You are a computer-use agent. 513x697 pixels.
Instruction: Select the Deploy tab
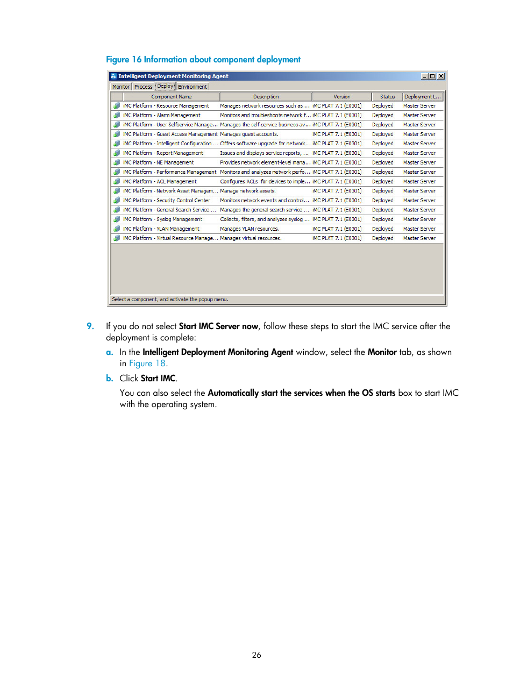pos(166,86)
